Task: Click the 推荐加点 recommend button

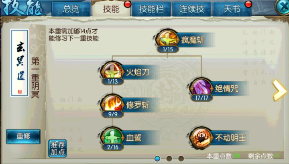Action: 58,148
